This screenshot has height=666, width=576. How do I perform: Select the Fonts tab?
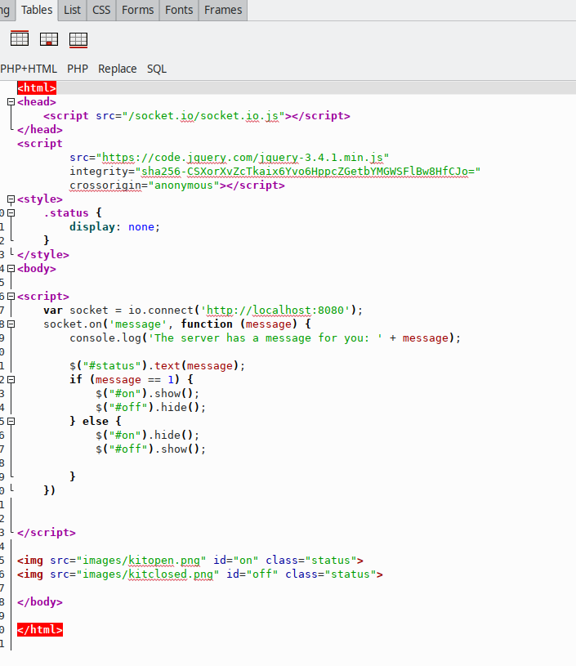point(179,10)
